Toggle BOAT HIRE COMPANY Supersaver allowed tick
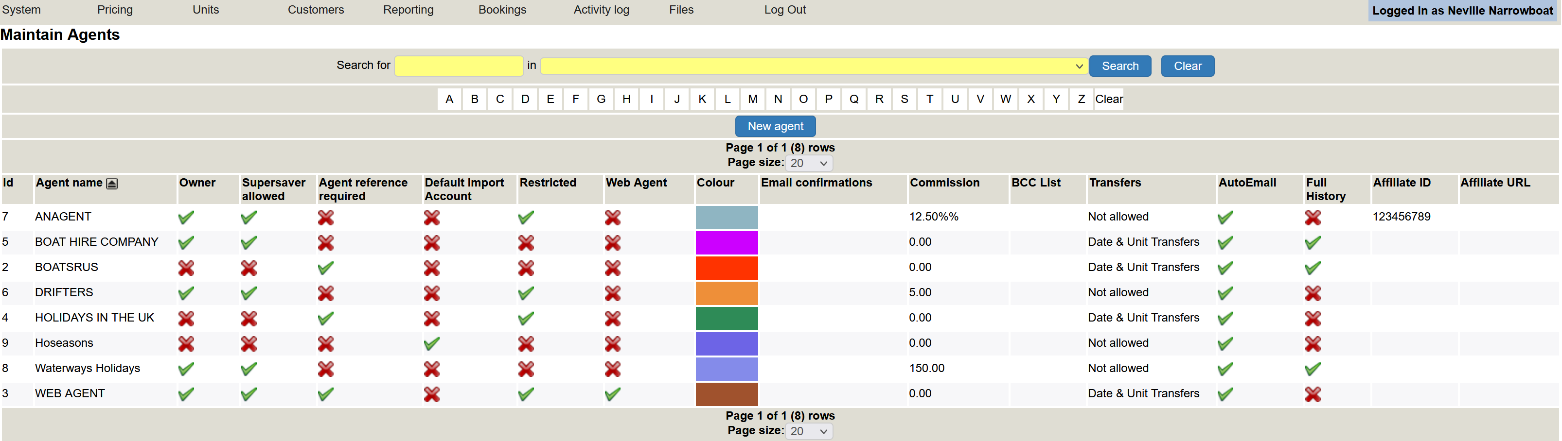 [x=248, y=243]
